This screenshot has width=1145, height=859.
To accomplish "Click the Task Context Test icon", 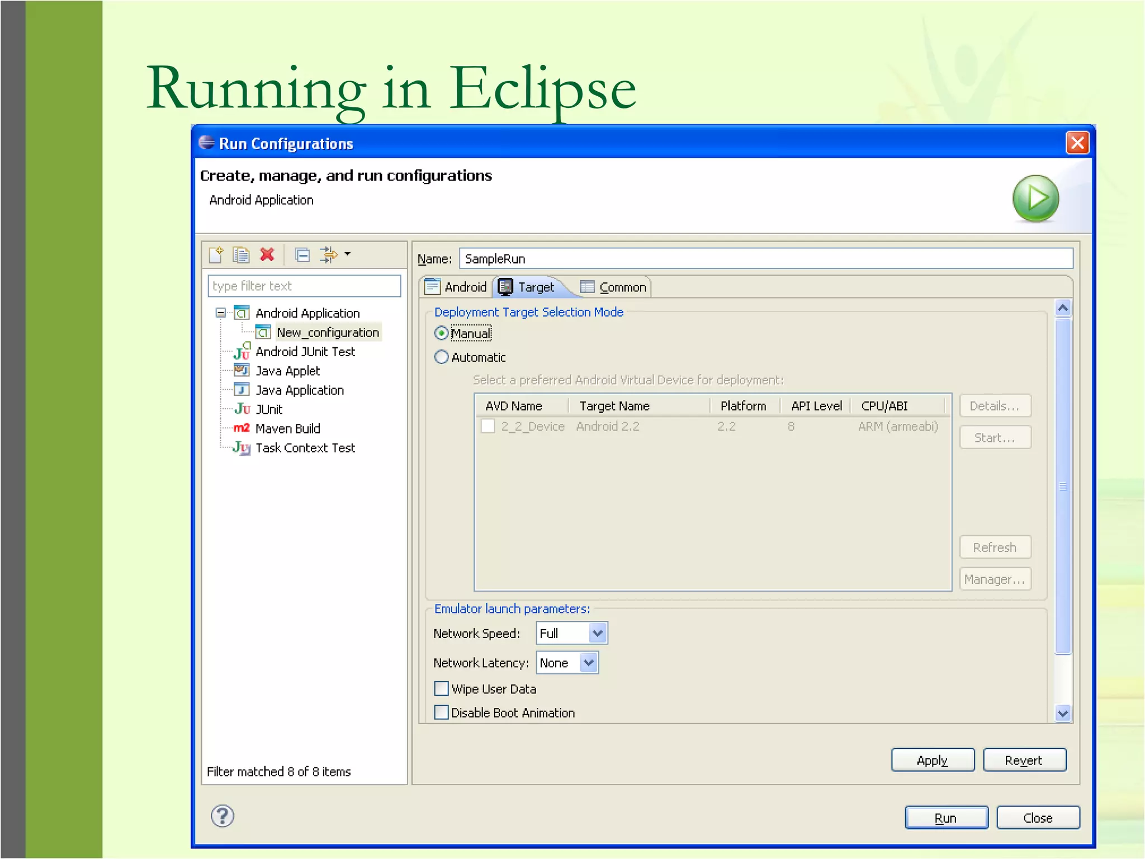I will (x=242, y=447).
